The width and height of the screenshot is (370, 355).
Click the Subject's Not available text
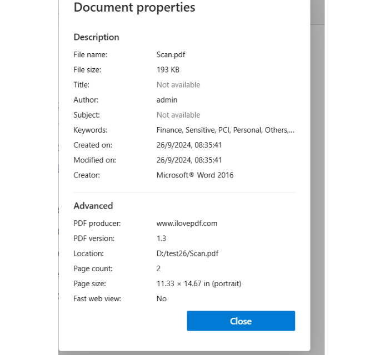(178, 115)
